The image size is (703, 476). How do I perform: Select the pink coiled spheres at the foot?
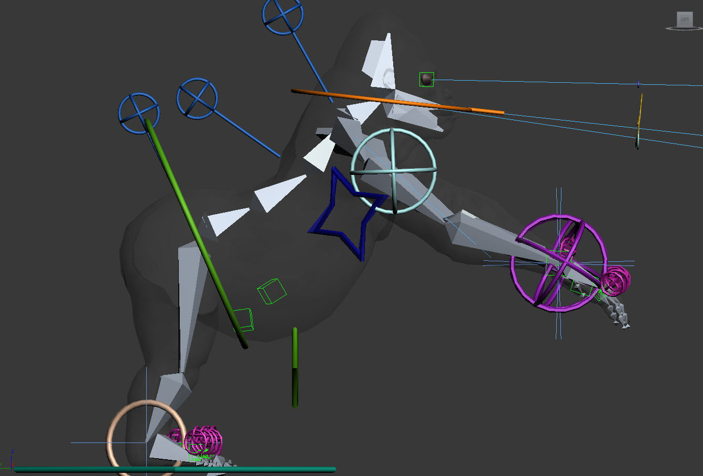[x=206, y=440]
